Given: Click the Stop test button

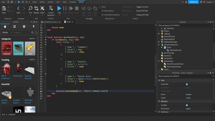Looking at the screenshot, I should (77, 8).
